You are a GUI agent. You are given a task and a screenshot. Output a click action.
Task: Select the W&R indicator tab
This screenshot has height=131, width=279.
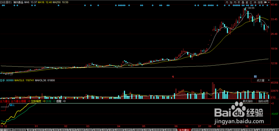81,130
